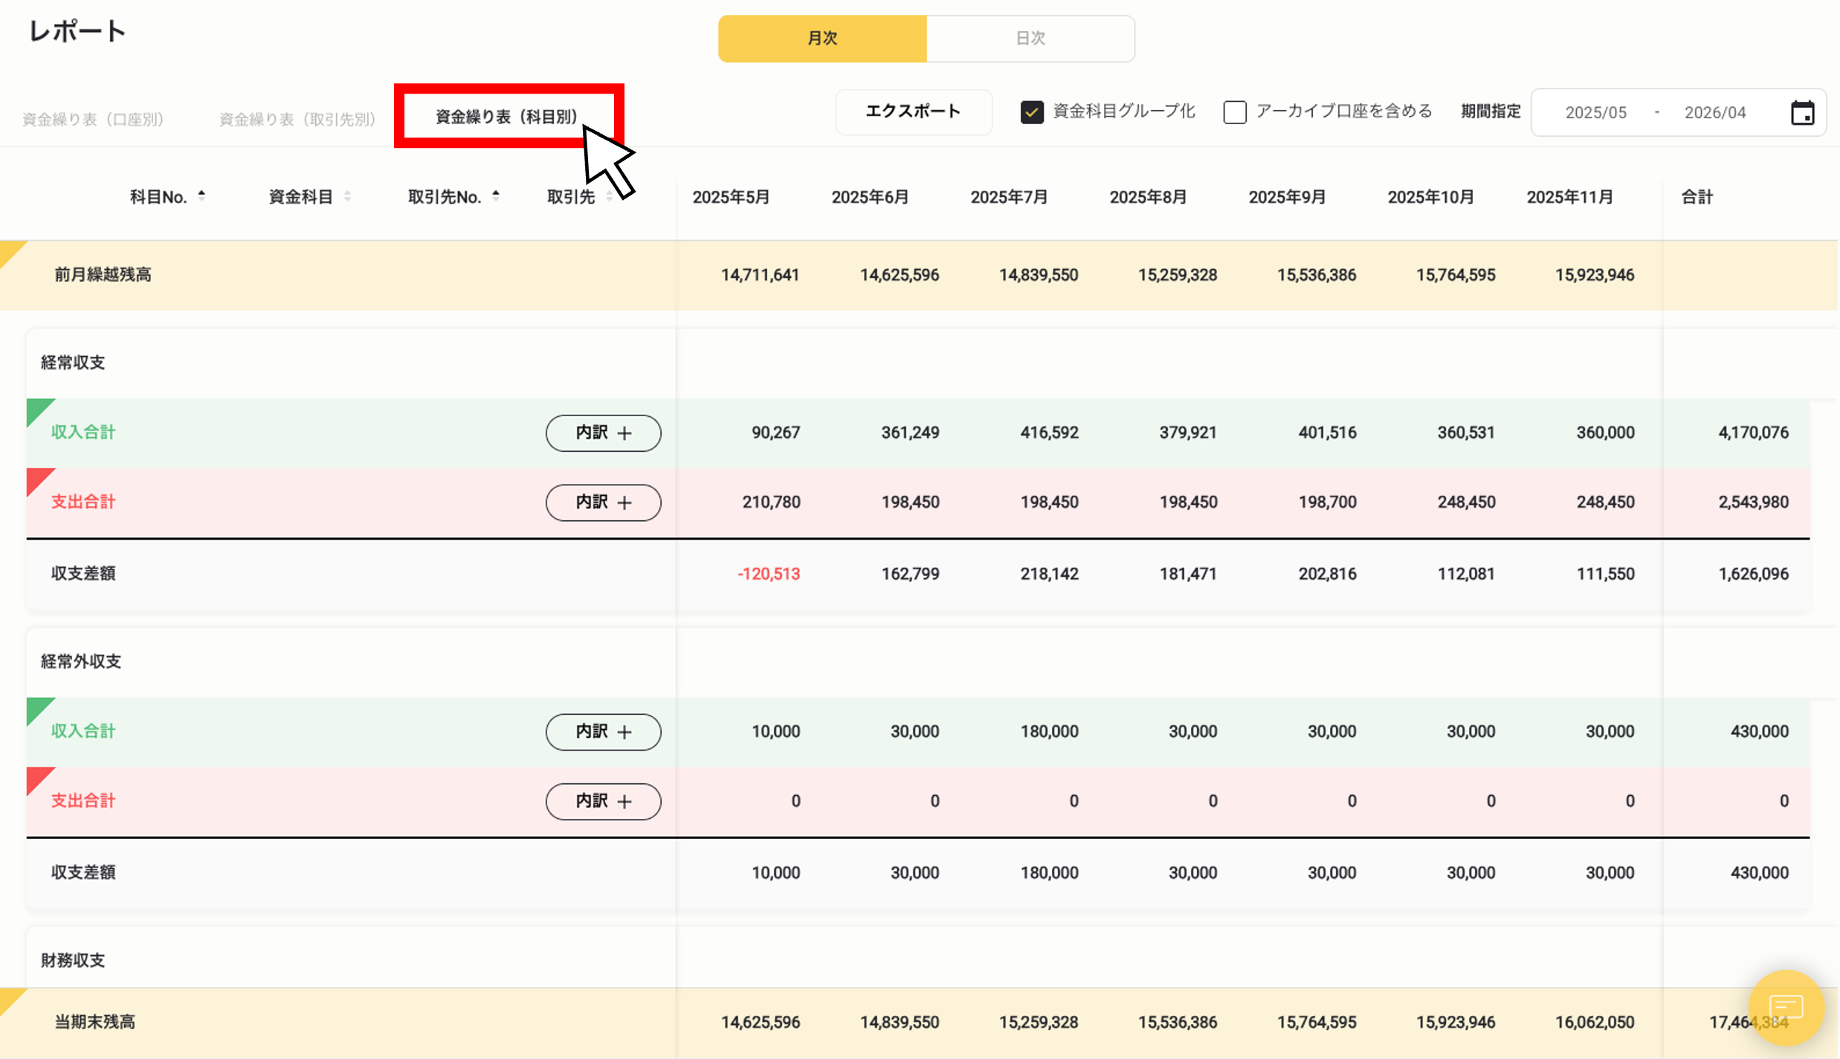The height and width of the screenshot is (1059, 1840).
Task: Enable アーカイブ口座を含める
Action: (x=1234, y=112)
